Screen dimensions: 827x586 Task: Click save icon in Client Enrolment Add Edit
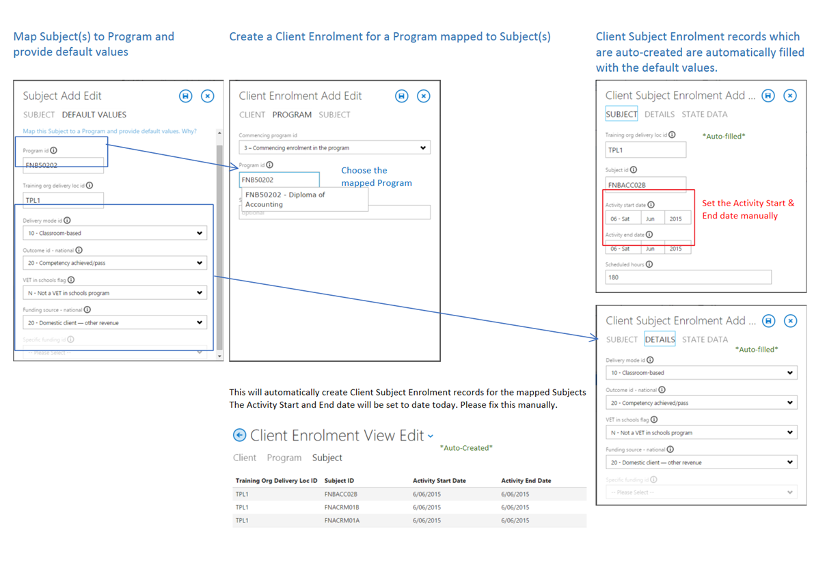[x=401, y=96]
